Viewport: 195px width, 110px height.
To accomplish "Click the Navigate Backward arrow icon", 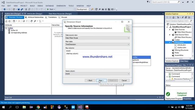I will [5, 9].
